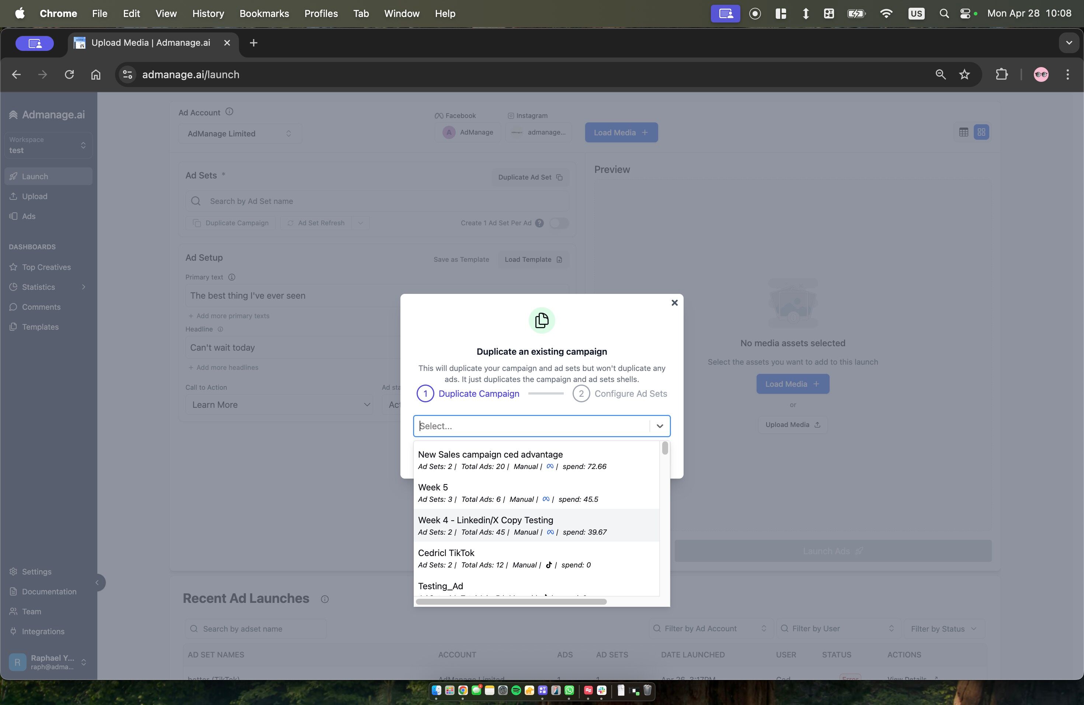Open Chrome extensions puzzle icon
Screen dimensions: 1084x705
coord(1001,74)
